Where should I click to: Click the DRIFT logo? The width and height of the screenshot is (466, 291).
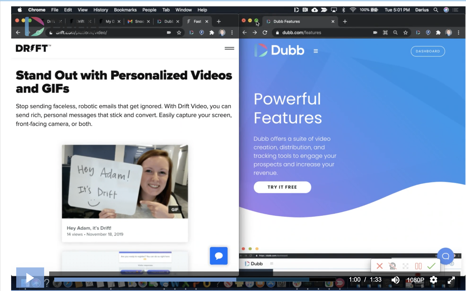tap(33, 48)
